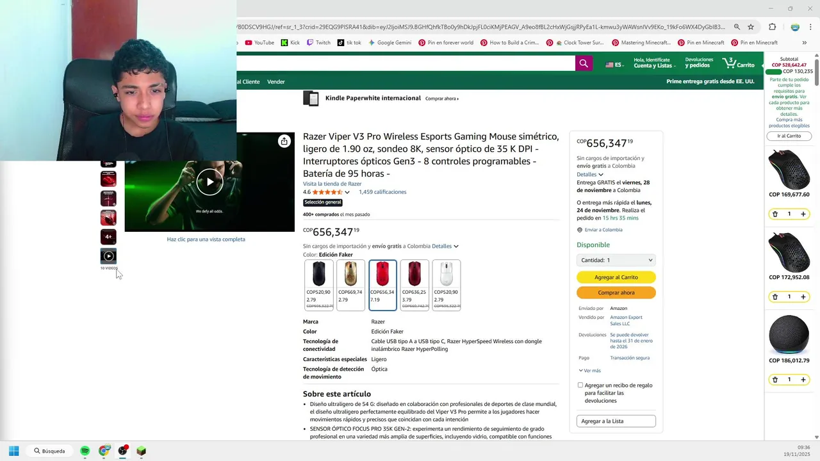
Task: Open the Clock Tower Sur... bookmark
Action: (575, 43)
